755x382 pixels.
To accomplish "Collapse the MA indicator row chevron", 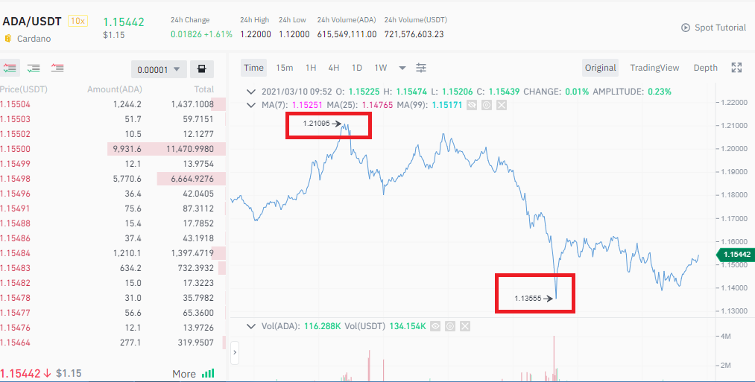I will 250,105.
